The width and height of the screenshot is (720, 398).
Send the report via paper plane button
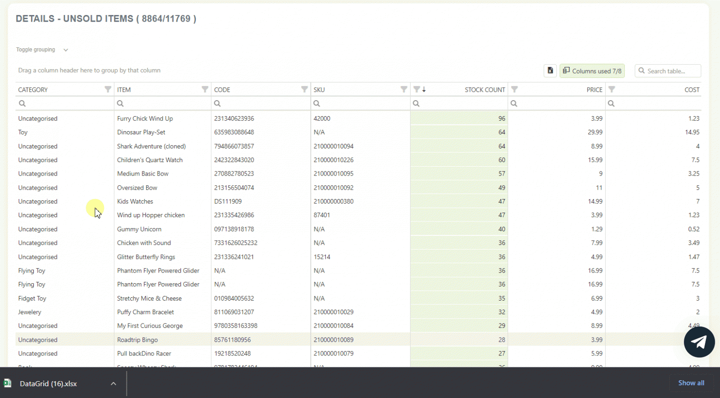point(699,342)
